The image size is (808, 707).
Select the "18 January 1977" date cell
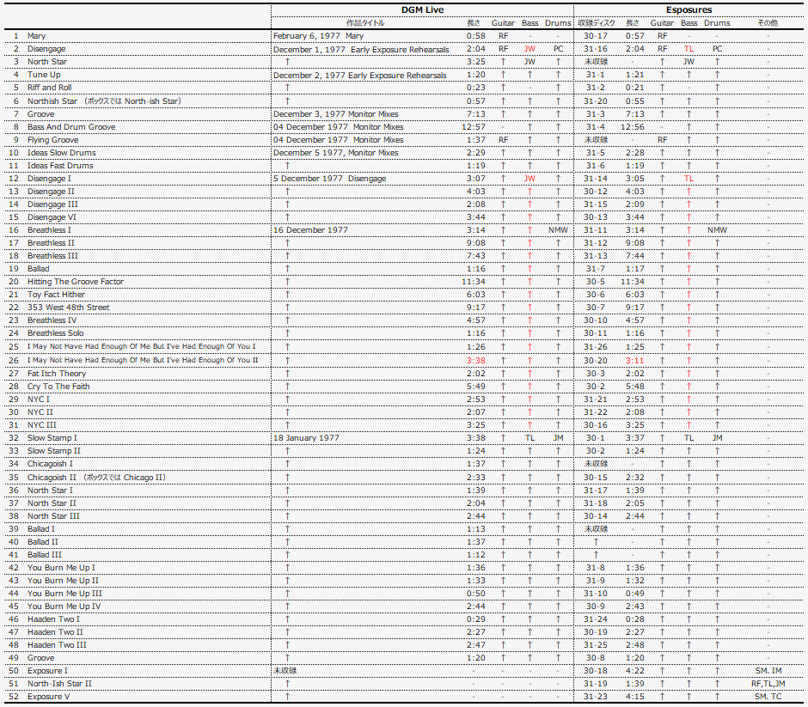coord(306,438)
